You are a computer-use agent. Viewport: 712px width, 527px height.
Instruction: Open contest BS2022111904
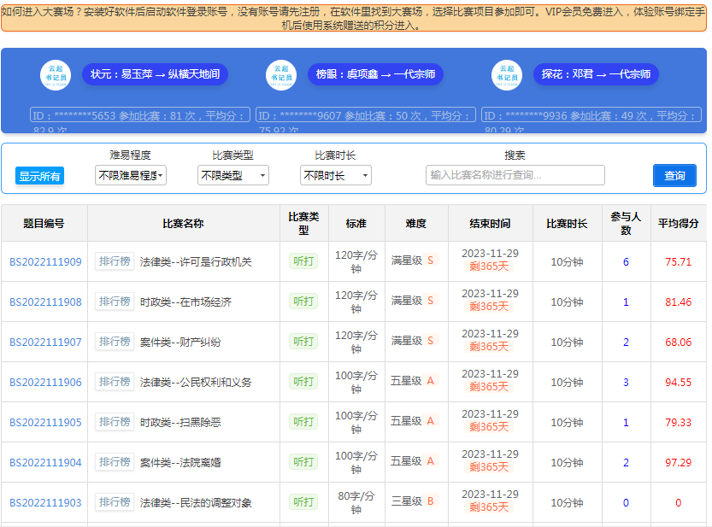point(45,463)
